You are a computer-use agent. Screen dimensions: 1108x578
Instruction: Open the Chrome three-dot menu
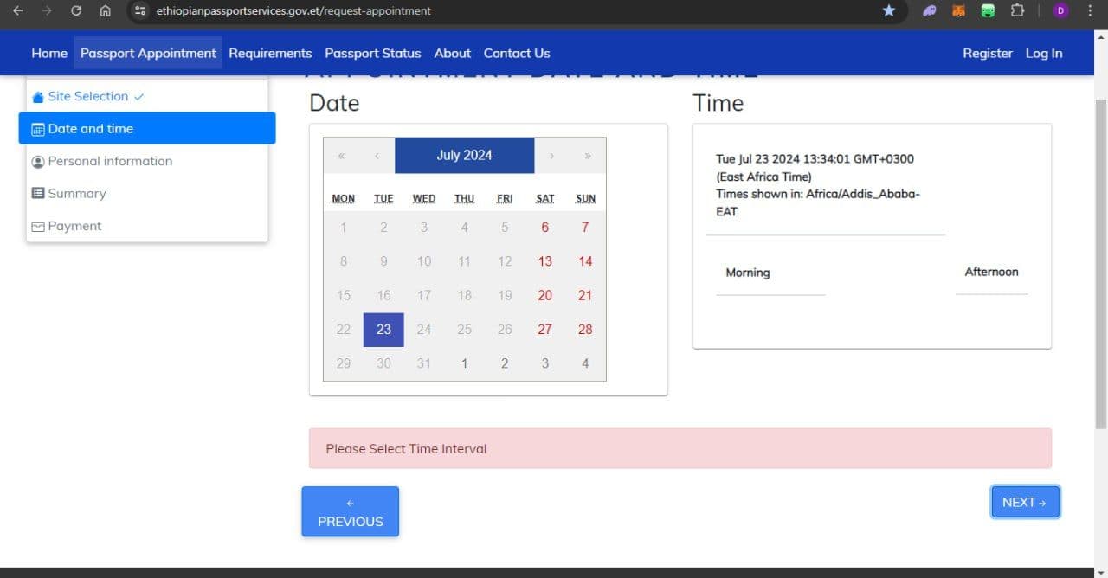coord(1090,10)
